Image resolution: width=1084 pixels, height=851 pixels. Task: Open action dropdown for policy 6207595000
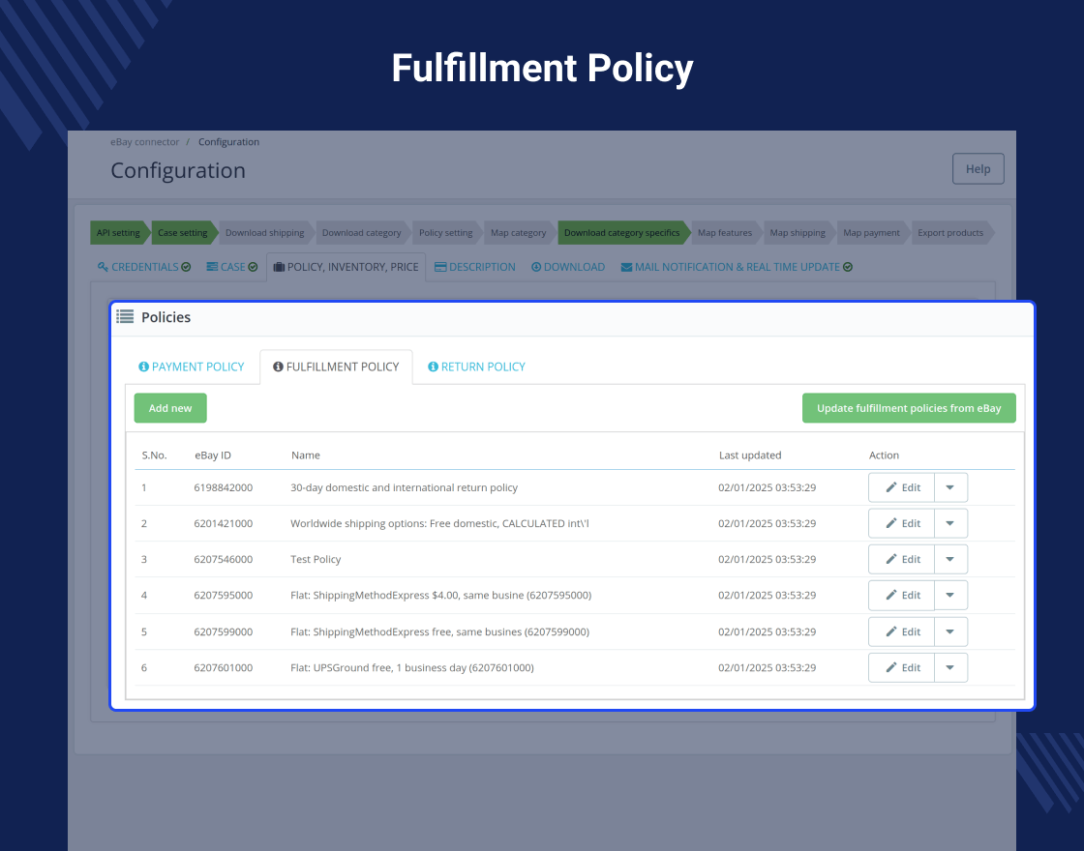pos(950,596)
